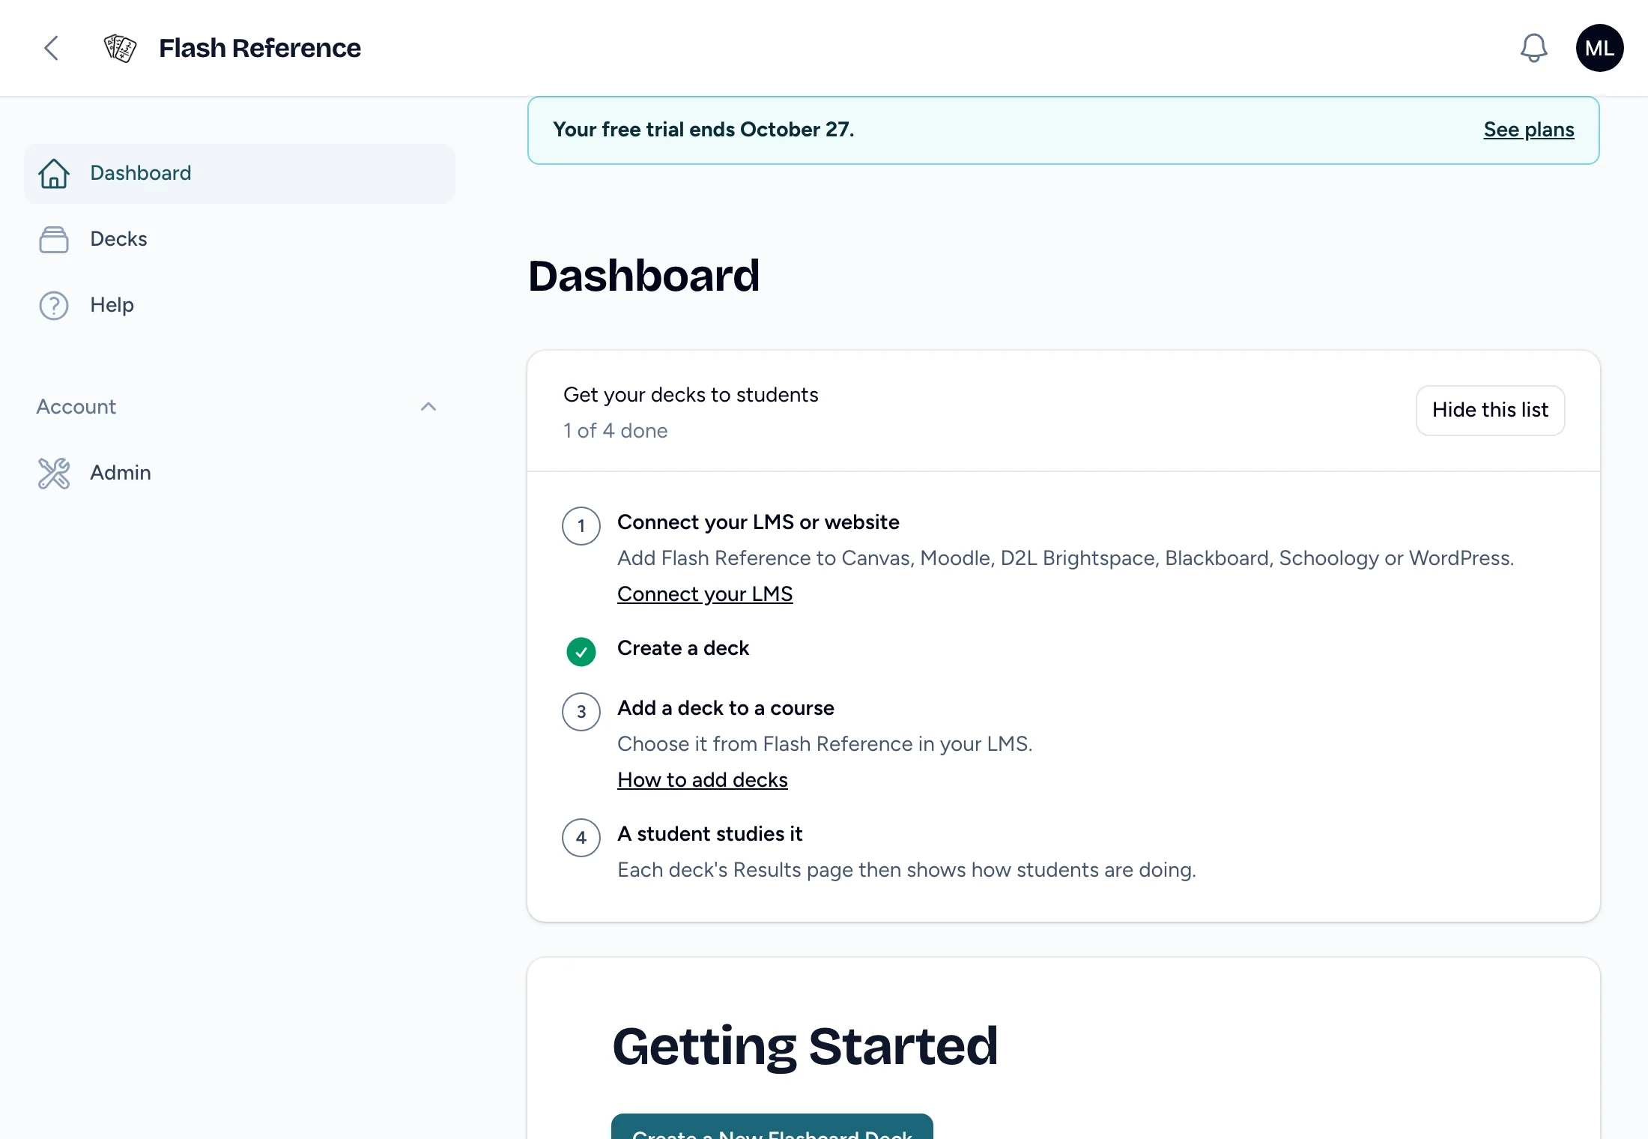The height and width of the screenshot is (1139, 1648).
Task: Click Create a New Flashcard Deck button
Action: click(x=772, y=1126)
